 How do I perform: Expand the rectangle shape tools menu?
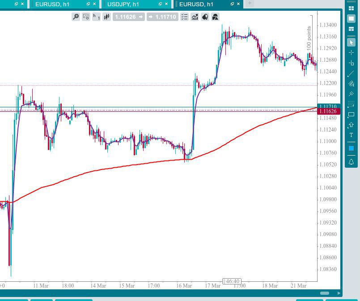coord(351,114)
